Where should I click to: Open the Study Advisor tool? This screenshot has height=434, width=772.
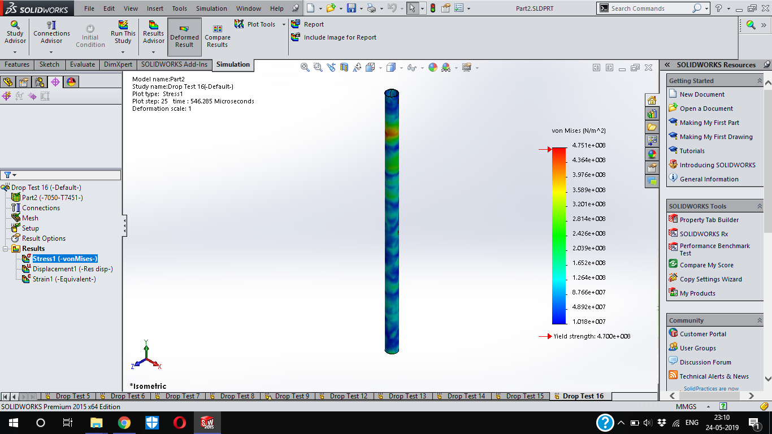point(15,33)
